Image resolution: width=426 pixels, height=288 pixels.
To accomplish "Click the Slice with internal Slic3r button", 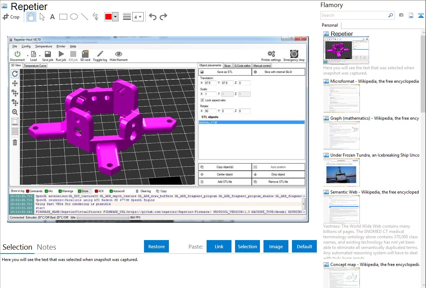I will click(278, 72).
